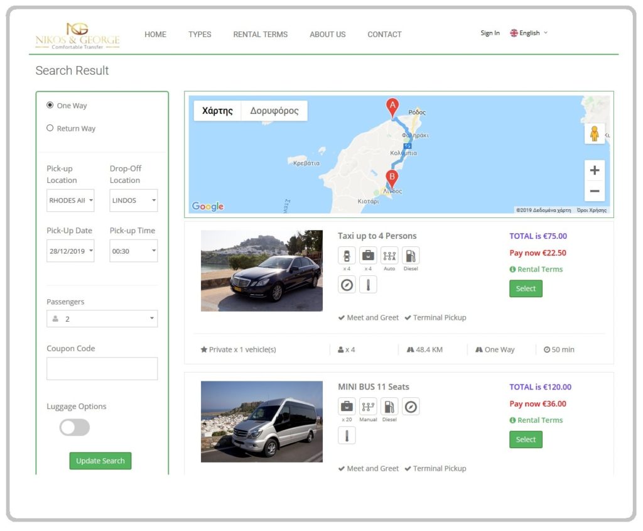
Task: Click the mini bus thermometer icon
Action: coord(347,436)
